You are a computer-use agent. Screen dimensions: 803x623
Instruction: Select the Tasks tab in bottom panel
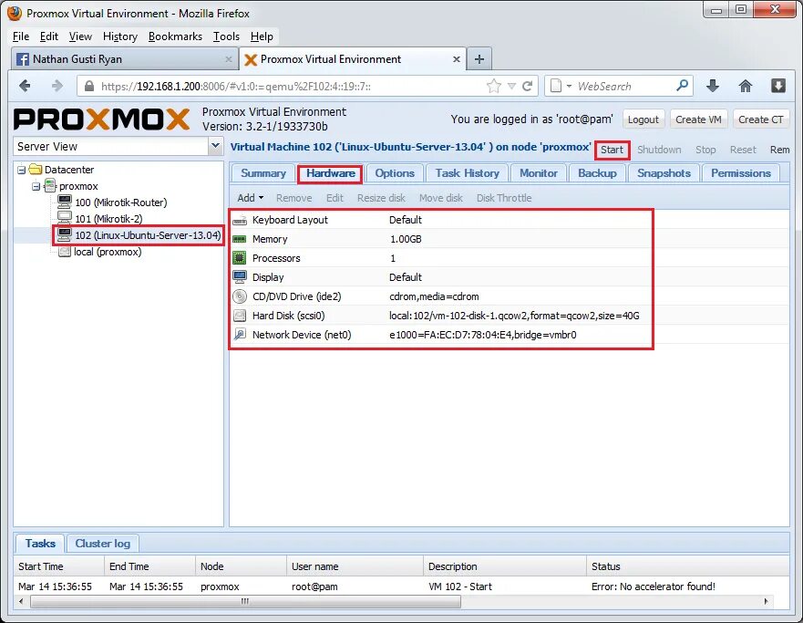coord(40,543)
